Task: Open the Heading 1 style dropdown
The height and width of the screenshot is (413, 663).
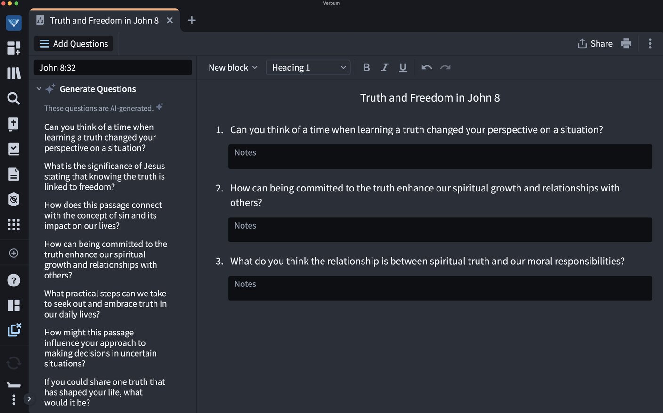Action: [308, 67]
